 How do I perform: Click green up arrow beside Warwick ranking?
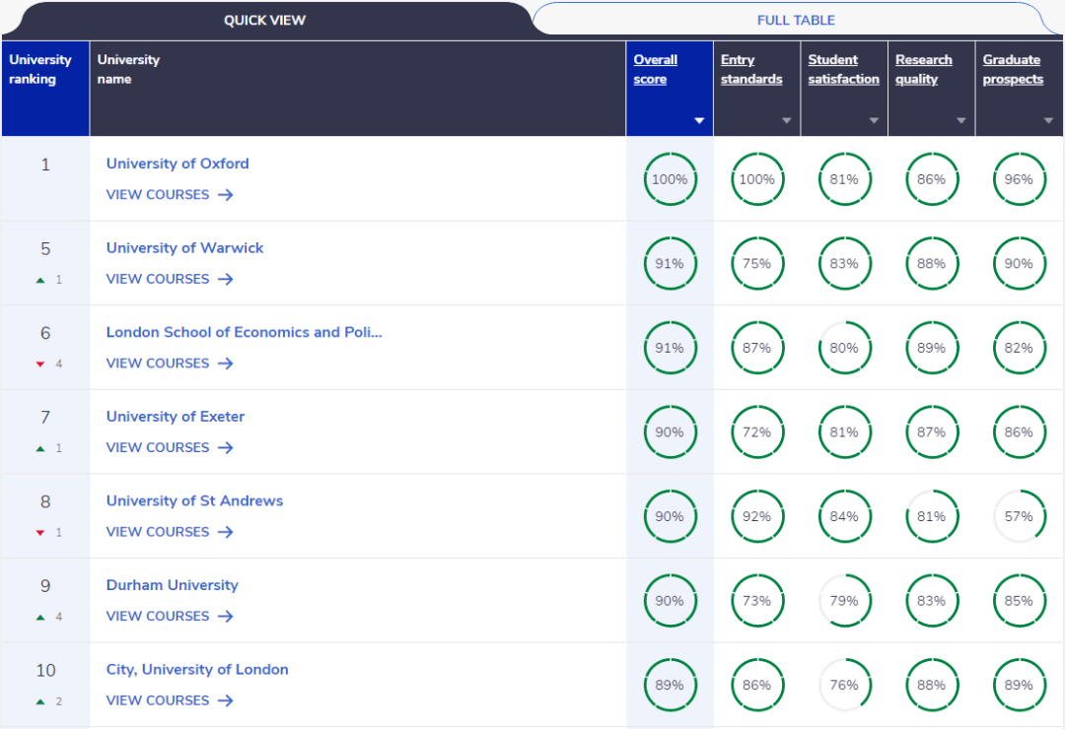40,280
